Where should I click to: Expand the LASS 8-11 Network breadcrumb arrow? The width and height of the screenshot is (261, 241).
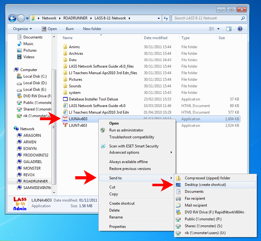[x=129, y=18]
